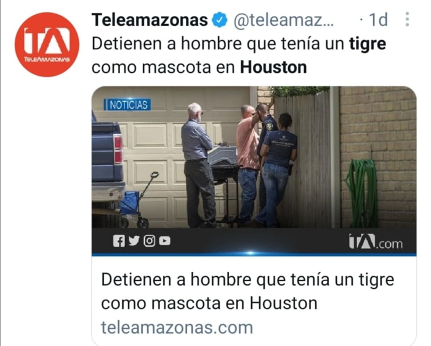Click the YouTube icon in banner
Viewport: 431px width, 346px height.
[164, 241]
